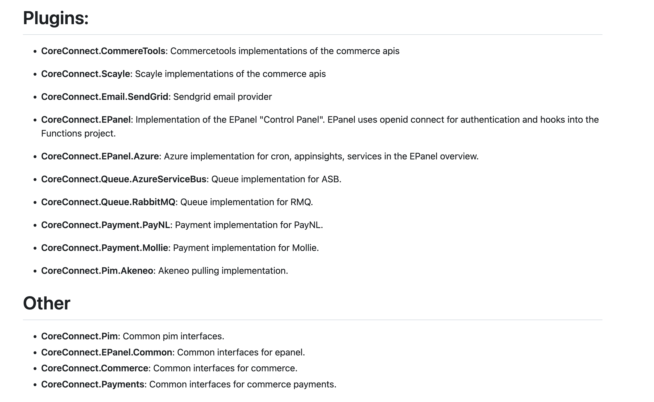Click the CoreConnect.EPanel bold label
This screenshot has width=654, height=402.
point(86,120)
